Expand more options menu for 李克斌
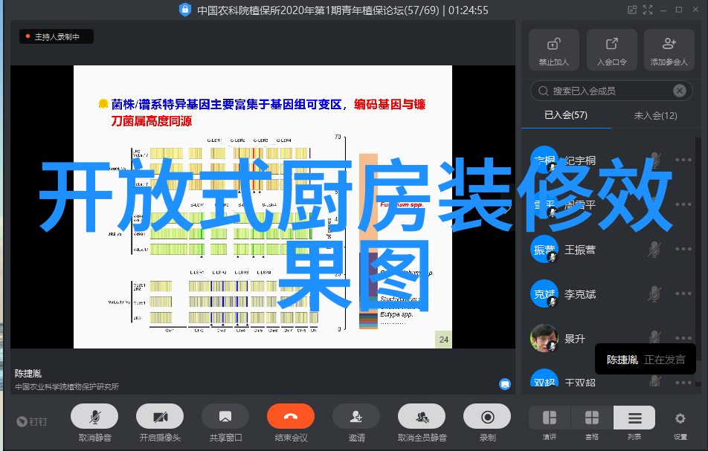Screen dimensions: 708x451 point(683,294)
